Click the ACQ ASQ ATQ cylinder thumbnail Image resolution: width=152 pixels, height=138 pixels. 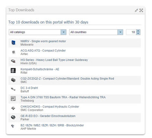tap(13, 52)
